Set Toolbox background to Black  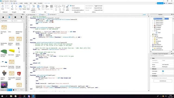point(15,90)
